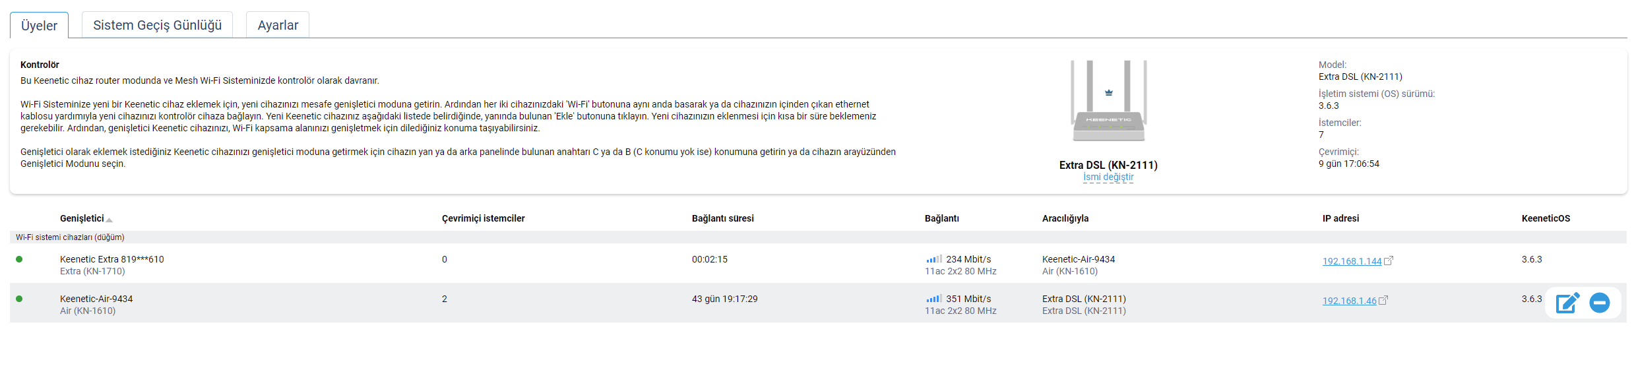Open external link icon beside 192.168.1.46
This screenshot has height=370, width=1634.
tap(1383, 300)
